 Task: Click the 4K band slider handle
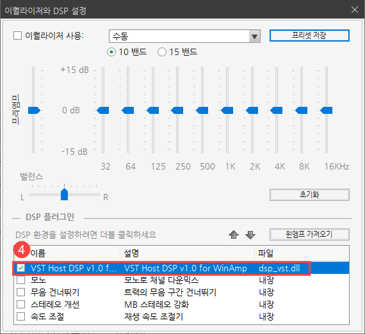pyautogui.click(x=276, y=110)
